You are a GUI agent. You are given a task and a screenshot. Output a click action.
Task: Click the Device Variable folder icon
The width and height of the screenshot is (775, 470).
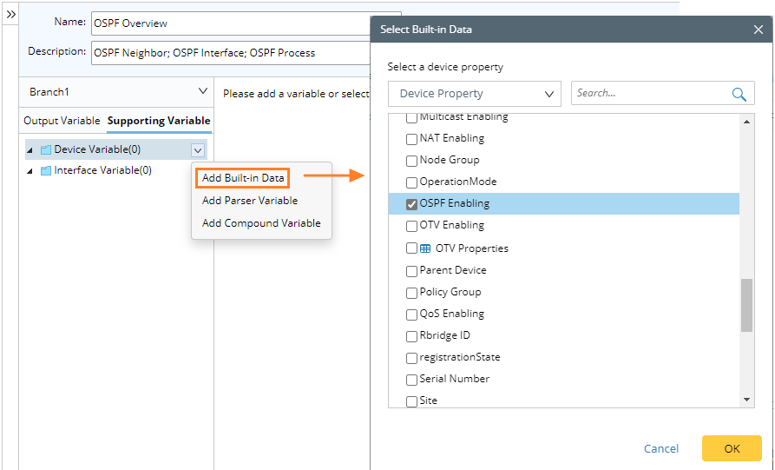[46, 150]
